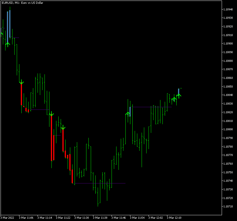237x221 pixels.
Task: Click the rightmost green up arrow on the chart
Action: 179,94
